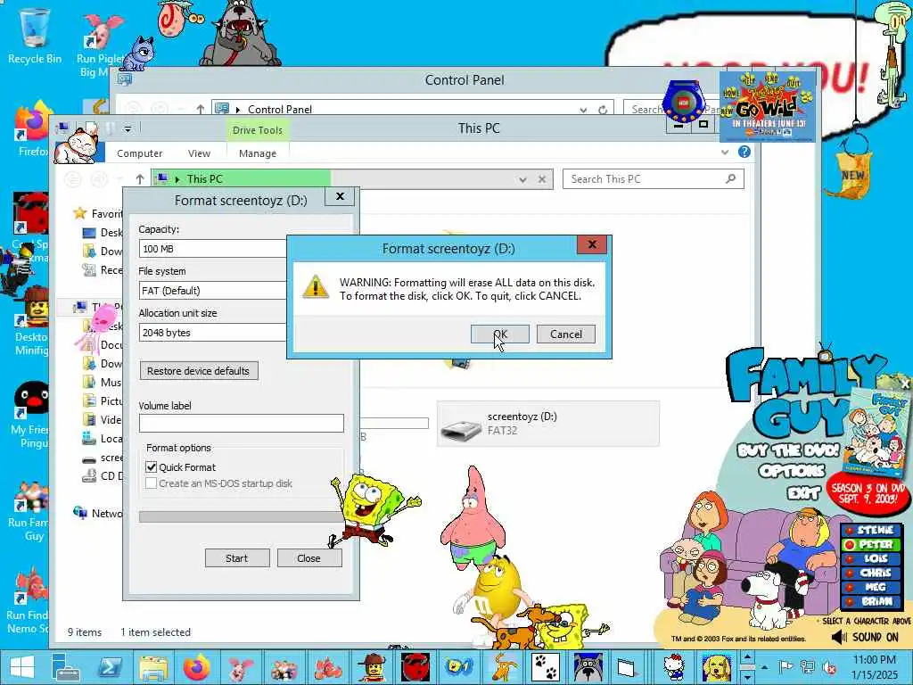913x685 pixels.
Task: Cancel the format warning dialog
Action: (565, 334)
